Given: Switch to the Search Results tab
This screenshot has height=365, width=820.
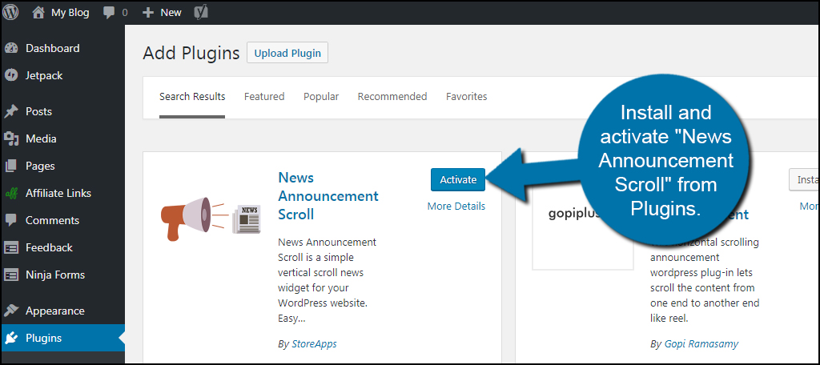Looking at the screenshot, I should (x=192, y=97).
